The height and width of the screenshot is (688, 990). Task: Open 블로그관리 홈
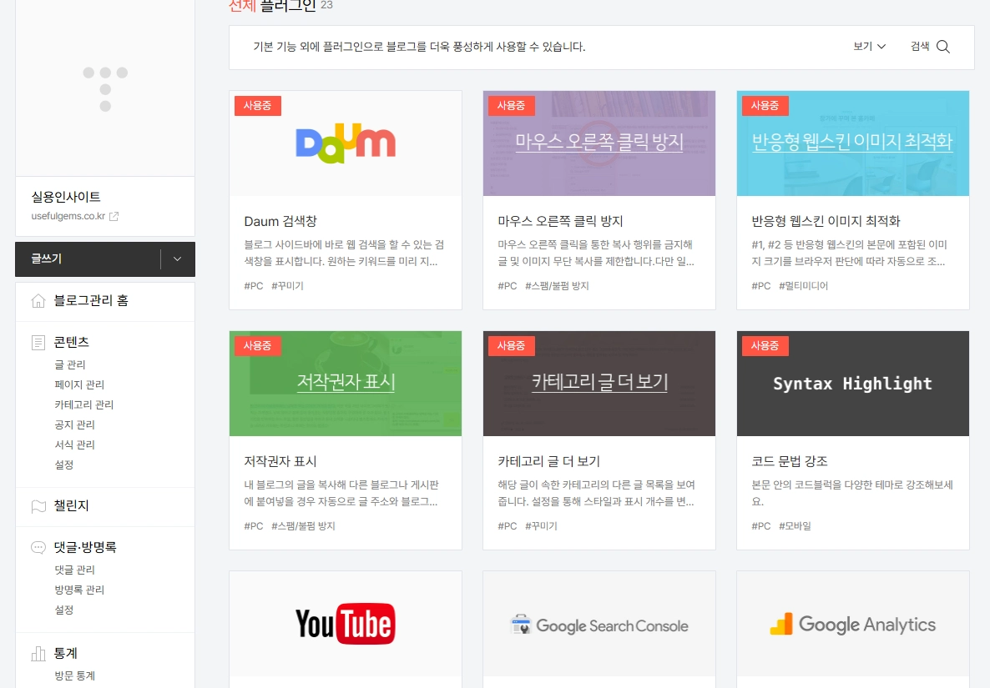point(91,301)
